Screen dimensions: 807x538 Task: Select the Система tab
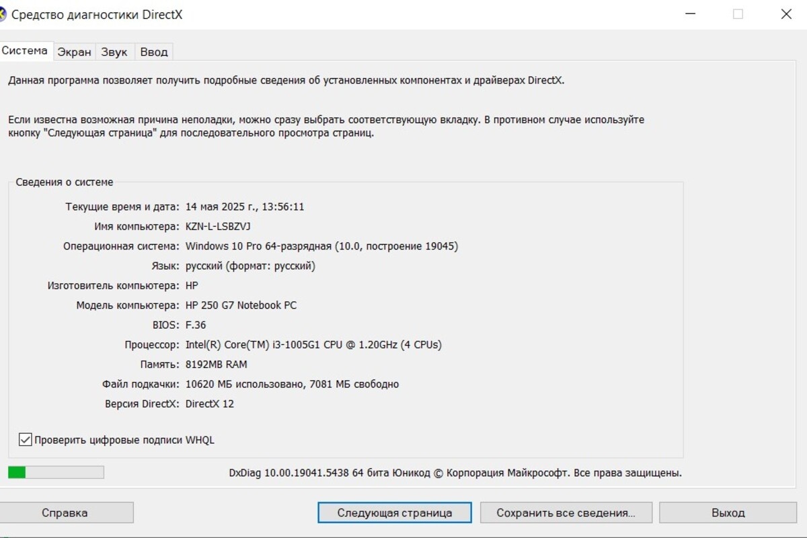25,50
